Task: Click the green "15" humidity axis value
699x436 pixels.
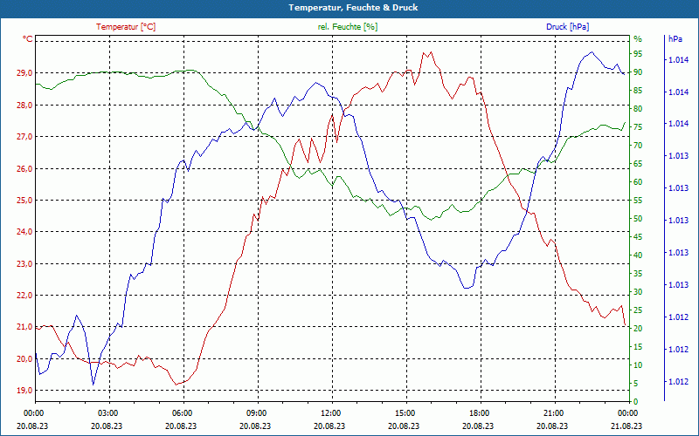Action: pos(638,346)
